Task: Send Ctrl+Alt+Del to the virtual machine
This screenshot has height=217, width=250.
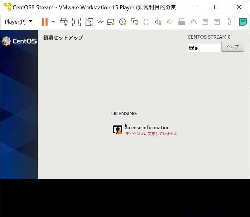Action: pos(64,22)
